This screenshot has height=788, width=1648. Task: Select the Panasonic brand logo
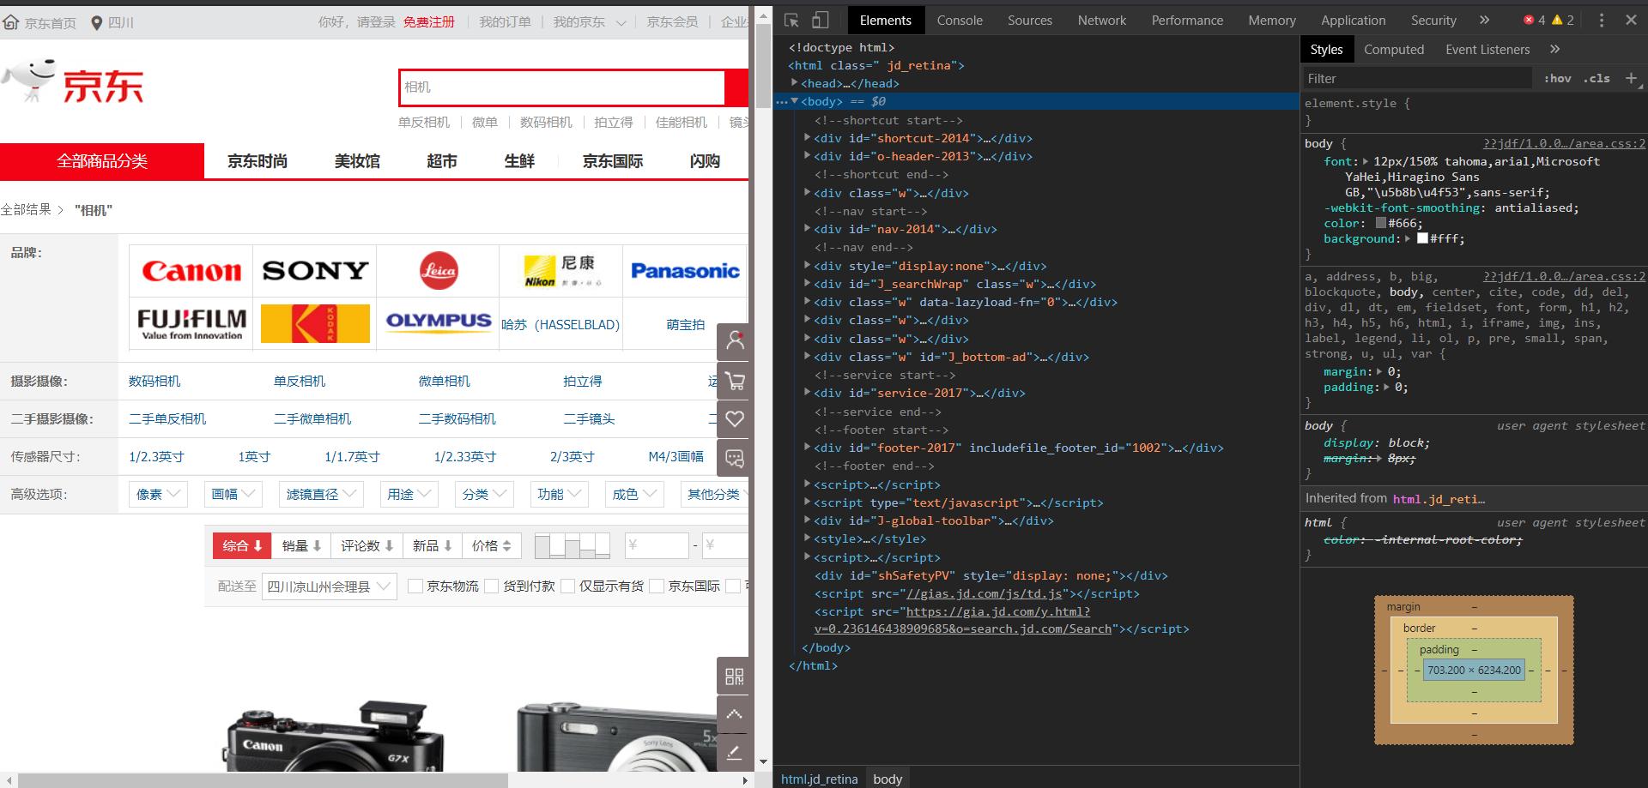click(x=685, y=271)
